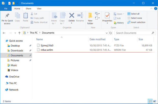Open Pictures in the navigation pane
Image resolution: width=158 pixels, height=104 pixels.
coord(13,60)
